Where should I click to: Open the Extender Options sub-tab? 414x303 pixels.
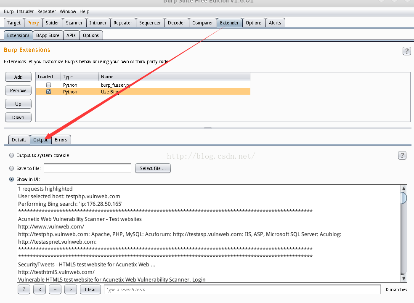coord(91,35)
